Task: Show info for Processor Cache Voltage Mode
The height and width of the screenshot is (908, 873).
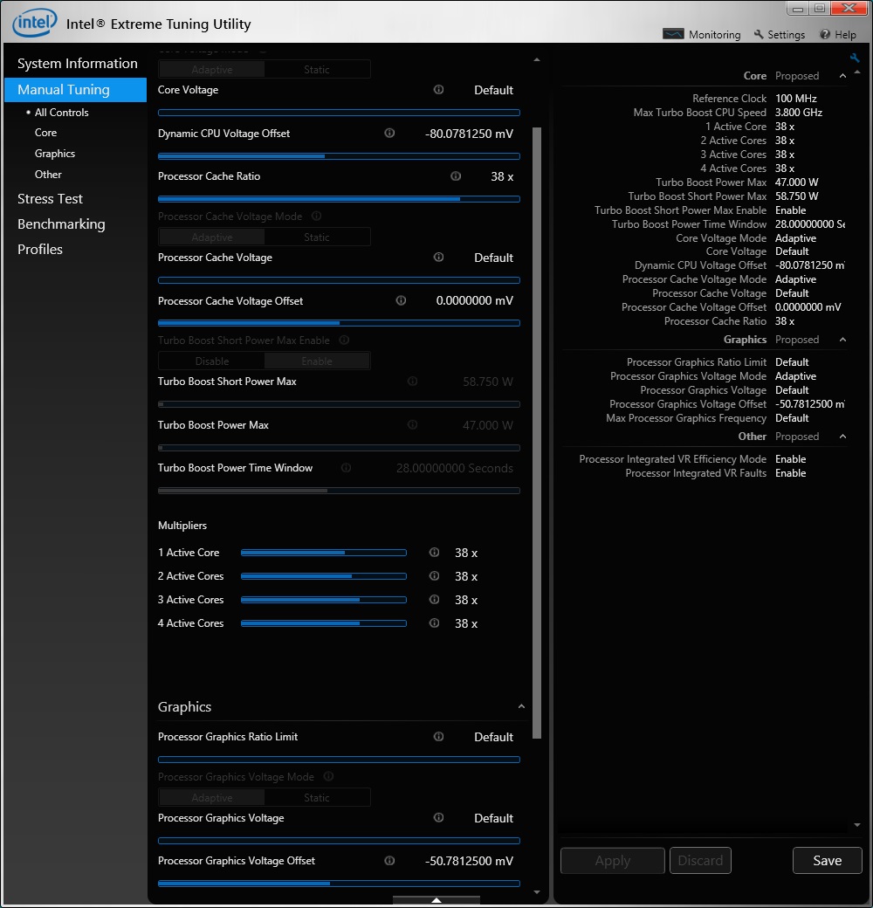Action: coord(317,216)
